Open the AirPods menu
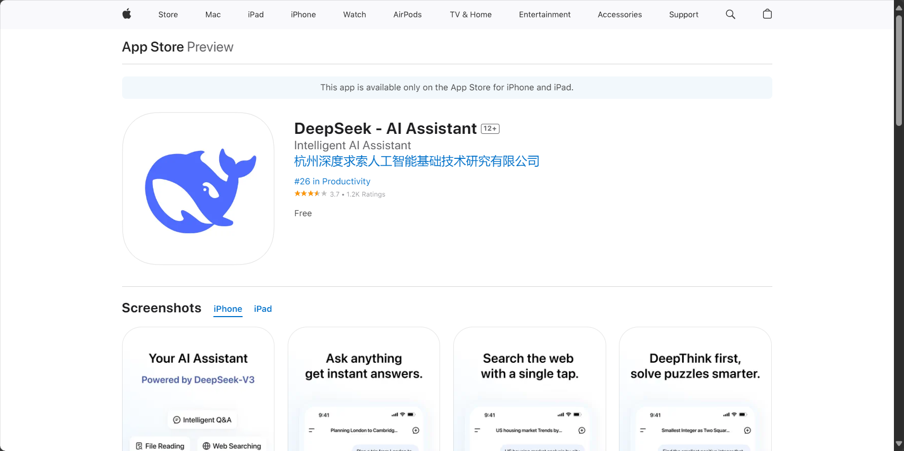The height and width of the screenshot is (451, 904). pyautogui.click(x=407, y=14)
